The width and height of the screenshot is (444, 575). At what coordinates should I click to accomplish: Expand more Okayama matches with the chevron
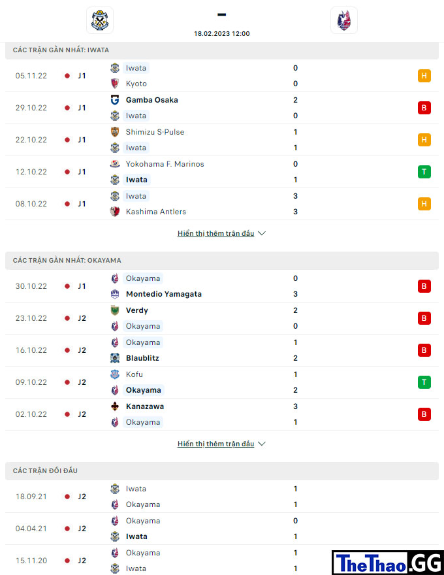coord(262,444)
